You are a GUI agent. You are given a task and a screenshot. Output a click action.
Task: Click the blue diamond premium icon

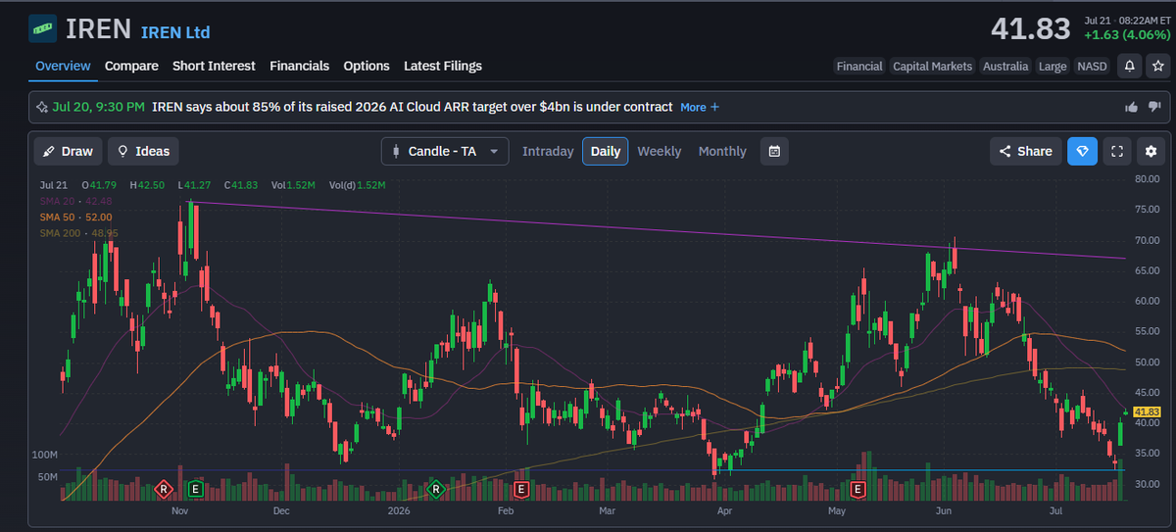[x=1082, y=151]
